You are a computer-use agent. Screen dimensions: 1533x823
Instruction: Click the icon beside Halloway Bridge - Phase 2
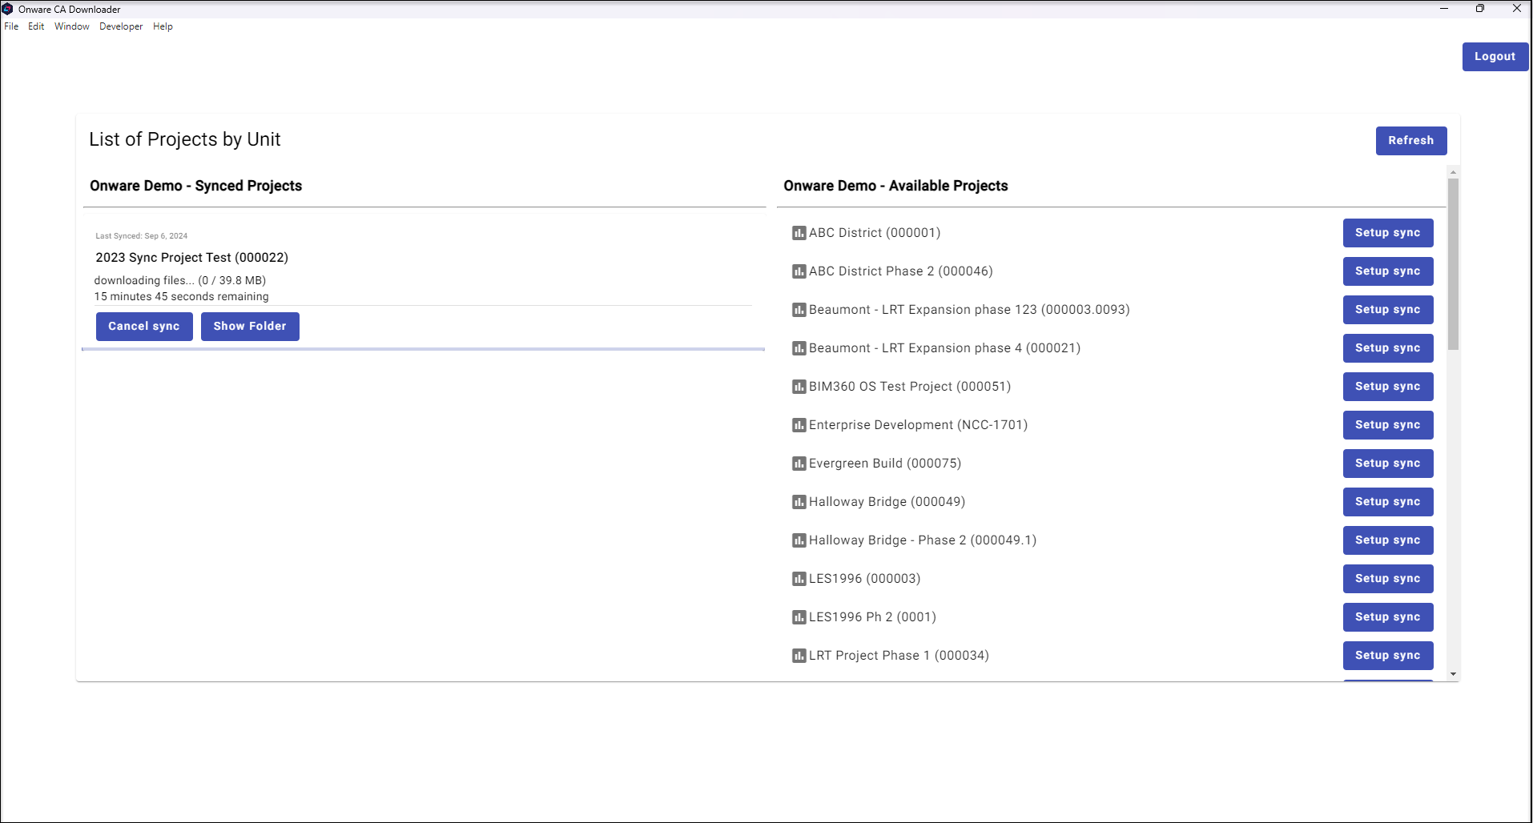(x=799, y=540)
